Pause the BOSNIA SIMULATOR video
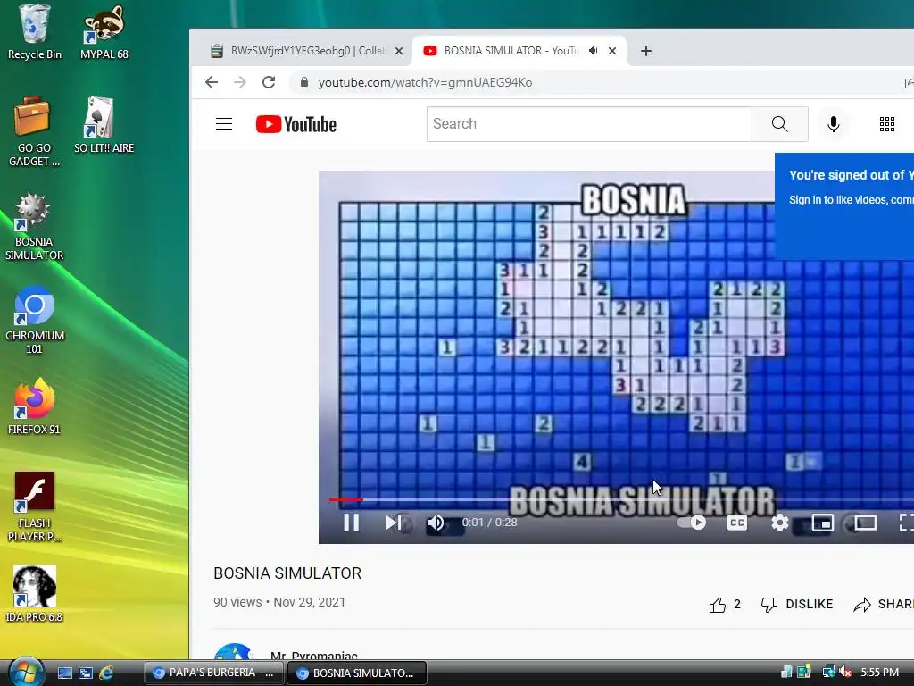This screenshot has width=914, height=686. point(351,522)
